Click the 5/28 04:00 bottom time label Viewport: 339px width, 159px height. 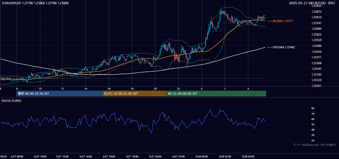pyautogui.click(x=248, y=156)
